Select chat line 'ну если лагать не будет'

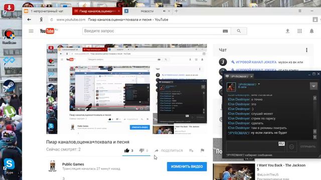tap(269, 132)
